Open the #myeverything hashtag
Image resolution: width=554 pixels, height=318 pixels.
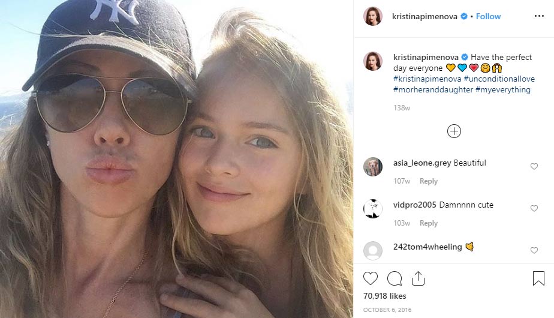coord(503,90)
